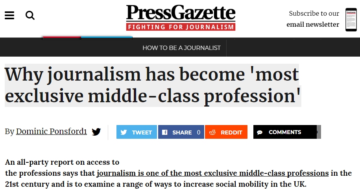
Task: Click the search magnifier icon
Action: [x=30, y=15]
